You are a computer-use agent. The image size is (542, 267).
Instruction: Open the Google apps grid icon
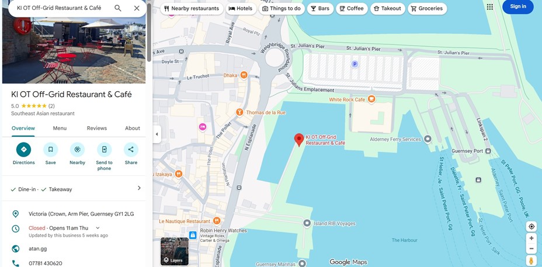pyautogui.click(x=490, y=7)
